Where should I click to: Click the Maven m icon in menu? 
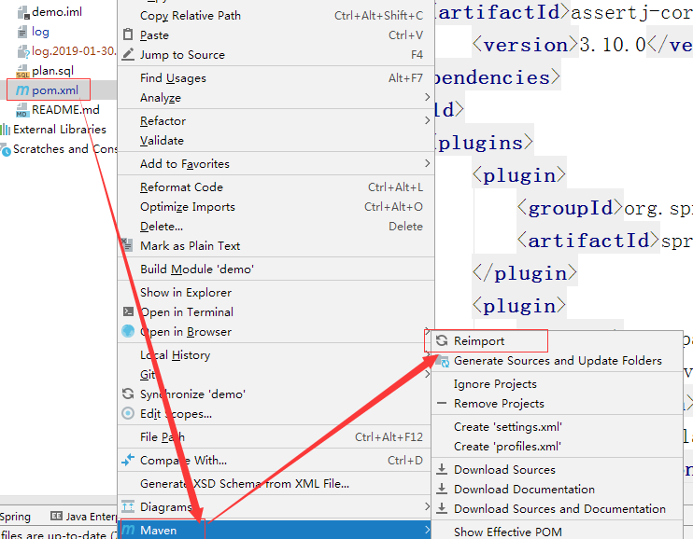(128, 530)
